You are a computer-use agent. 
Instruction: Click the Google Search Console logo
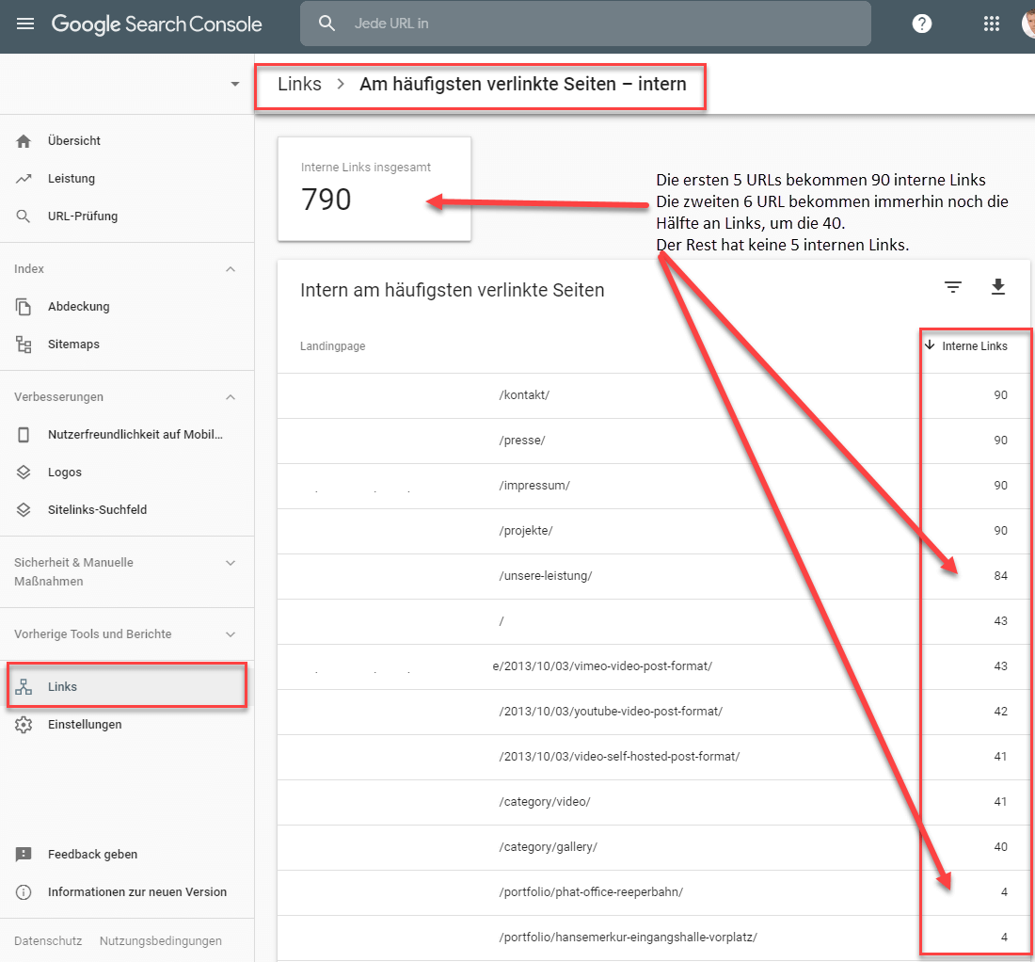(x=156, y=24)
